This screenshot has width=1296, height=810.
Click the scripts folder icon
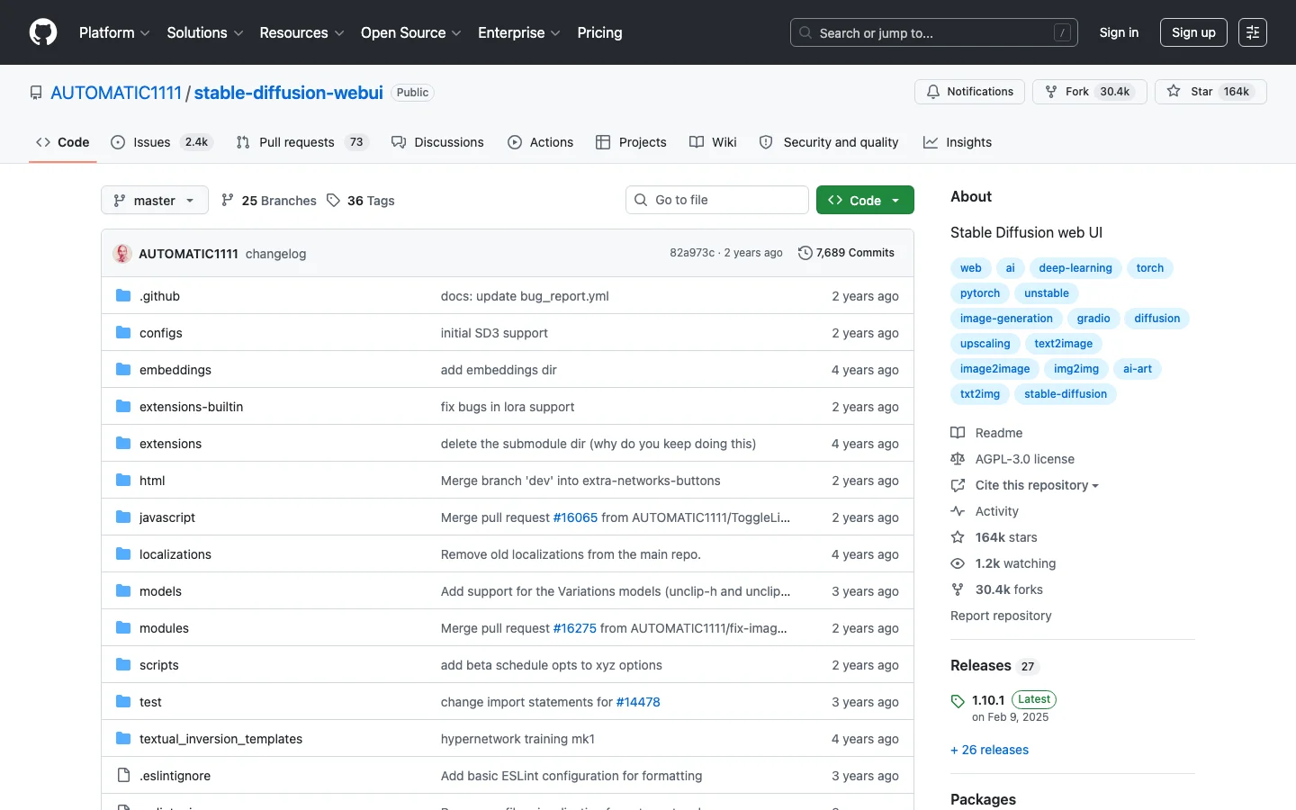[x=123, y=664]
